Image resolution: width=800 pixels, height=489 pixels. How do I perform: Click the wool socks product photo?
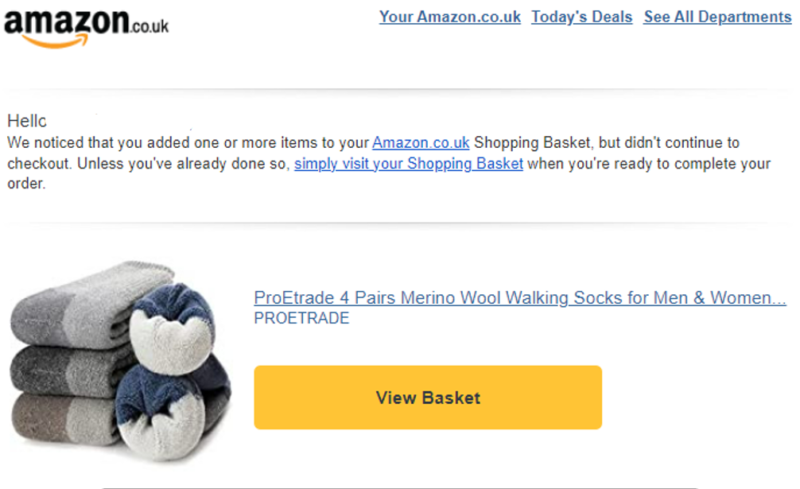[x=119, y=358]
